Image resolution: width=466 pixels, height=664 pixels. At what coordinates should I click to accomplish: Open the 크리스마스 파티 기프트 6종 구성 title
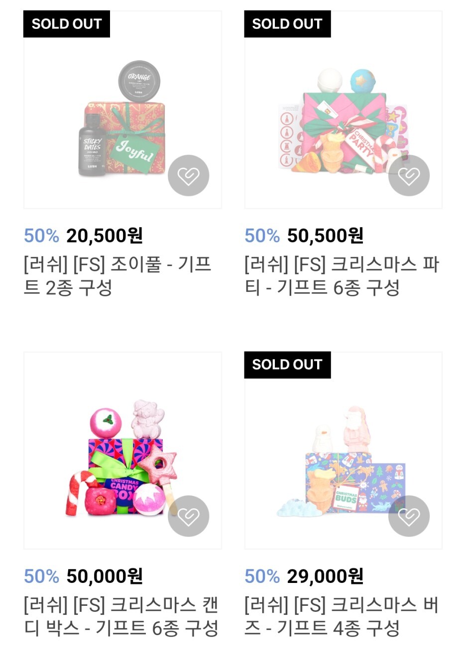pyautogui.click(x=342, y=276)
